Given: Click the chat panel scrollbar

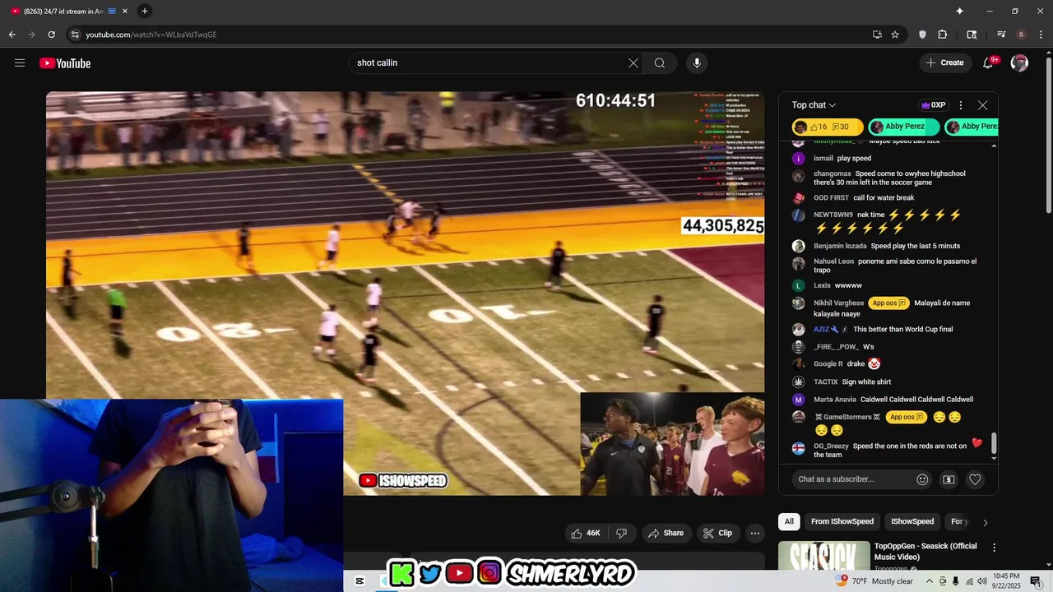Looking at the screenshot, I should [x=994, y=443].
